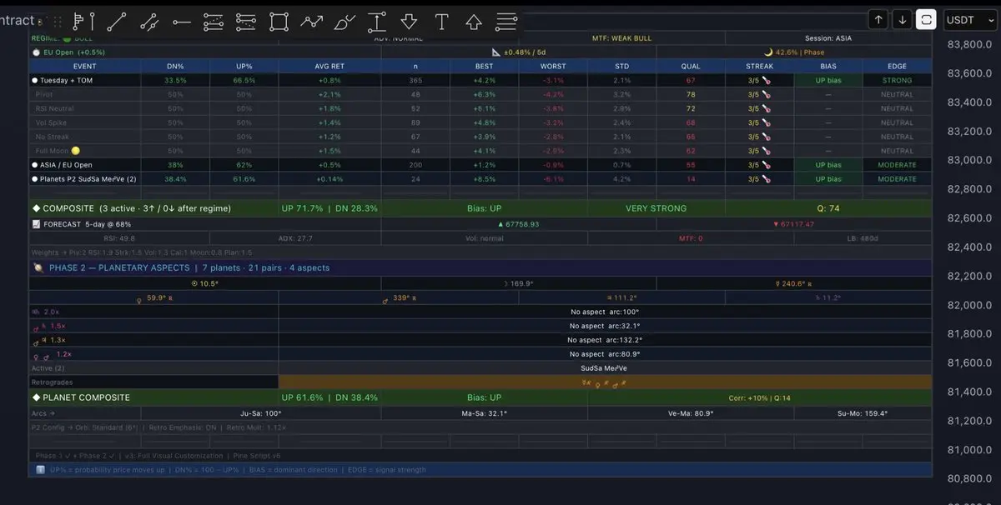Click the up arrow button near USDT
This screenshot has height=505, width=1001.
[x=878, y=20]
